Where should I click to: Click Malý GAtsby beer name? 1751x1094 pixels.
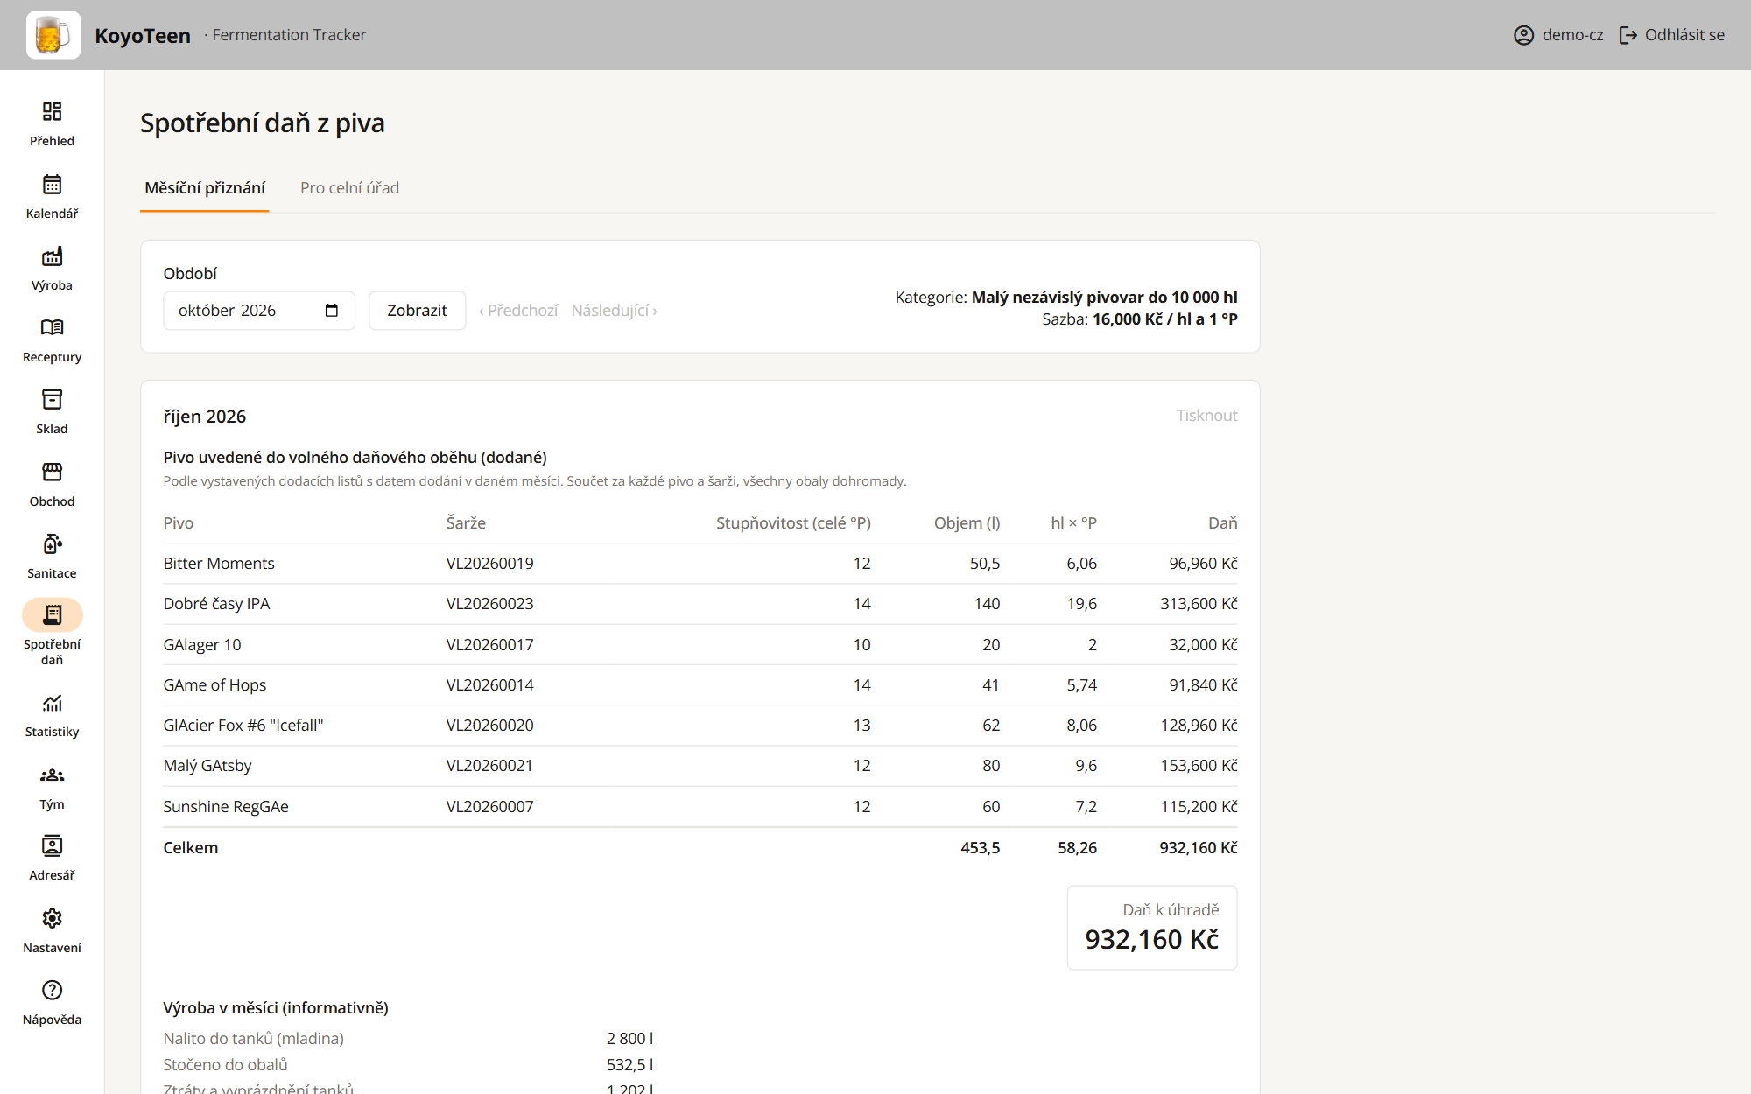[x=207, y=766]
